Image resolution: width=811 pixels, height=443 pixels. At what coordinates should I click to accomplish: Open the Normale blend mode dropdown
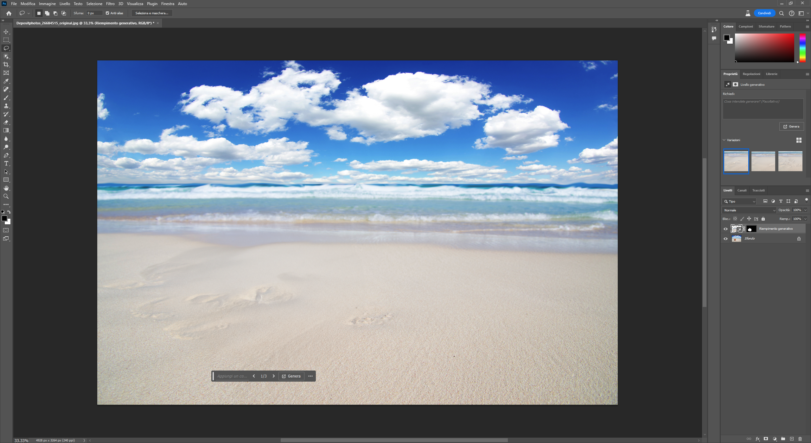[749, 210]
